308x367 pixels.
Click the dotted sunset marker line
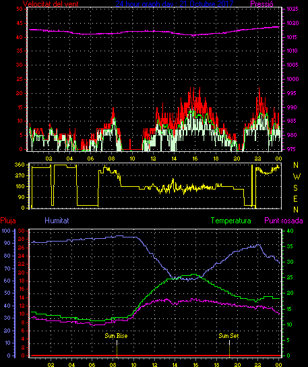(229, 349)
